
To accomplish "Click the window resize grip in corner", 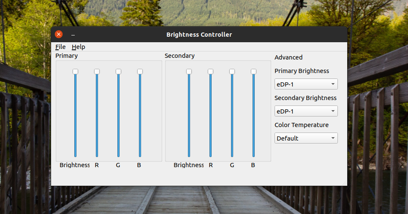I will tap(345, 183).
